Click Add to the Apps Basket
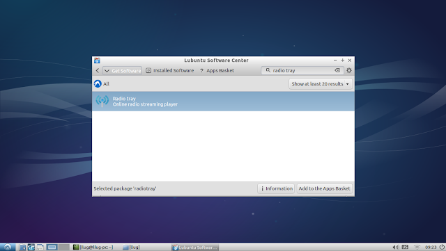Viewport: 446px width, 251px height. click(324, 188)
